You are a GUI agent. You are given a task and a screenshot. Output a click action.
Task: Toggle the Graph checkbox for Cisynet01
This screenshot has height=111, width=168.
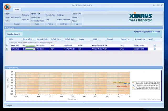155,49
